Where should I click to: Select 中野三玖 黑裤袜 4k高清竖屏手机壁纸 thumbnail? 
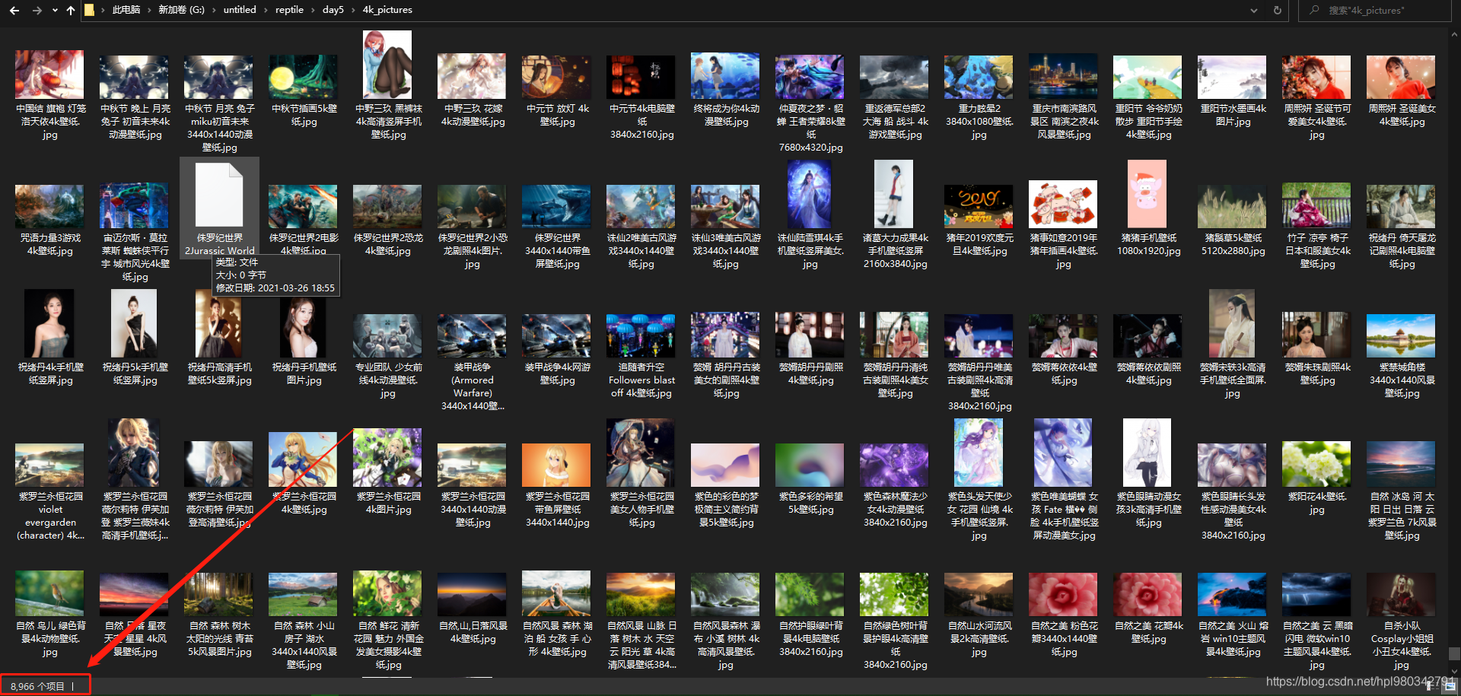(x=387, y=65)
